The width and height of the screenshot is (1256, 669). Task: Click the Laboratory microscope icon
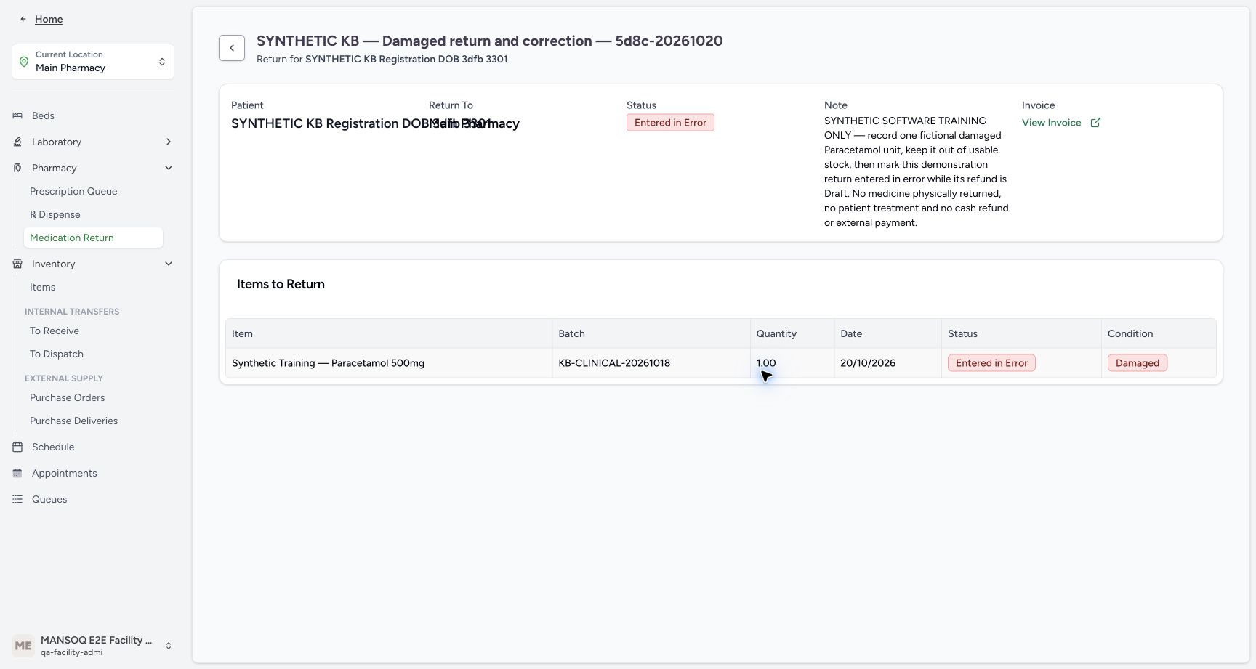click(x=17, y=142)
